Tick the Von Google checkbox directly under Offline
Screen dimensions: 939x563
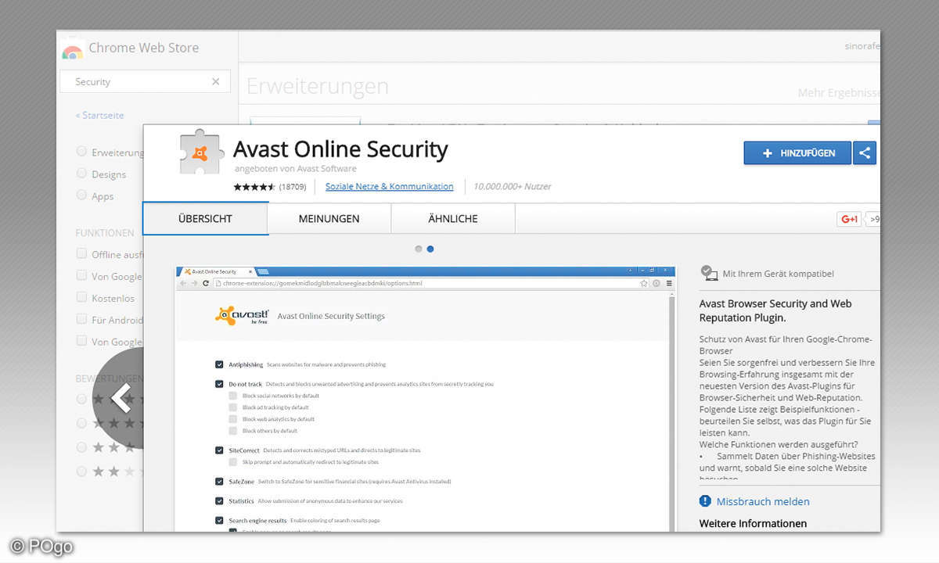pyautogui.click(x=81, y=275)
